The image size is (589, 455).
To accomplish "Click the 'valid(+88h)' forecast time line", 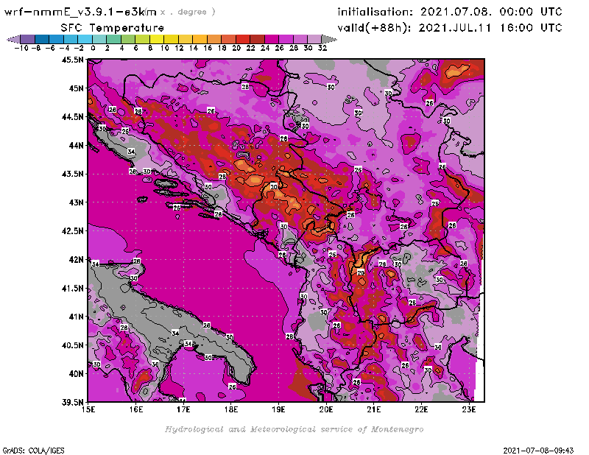I will 450,28.
